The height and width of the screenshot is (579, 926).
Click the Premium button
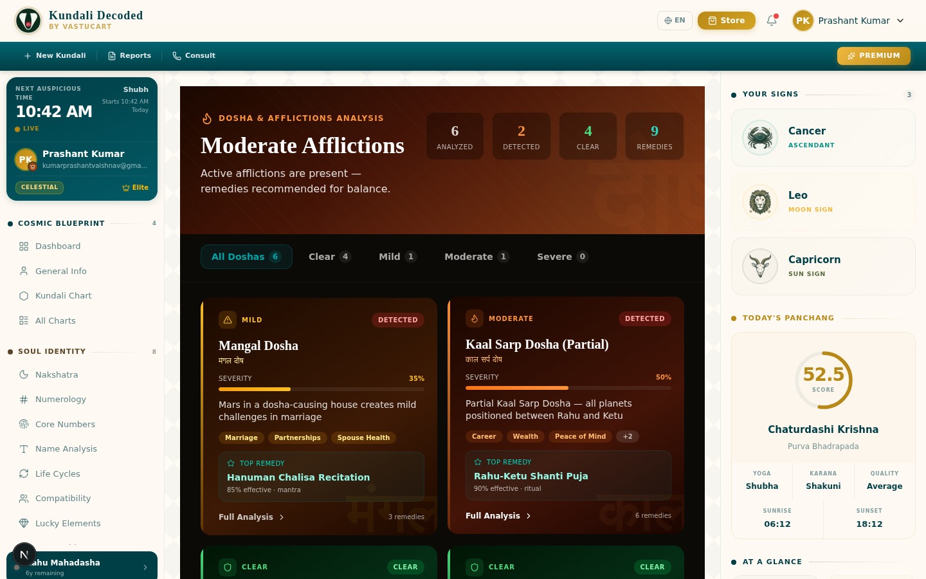click(x=873, y=56)
